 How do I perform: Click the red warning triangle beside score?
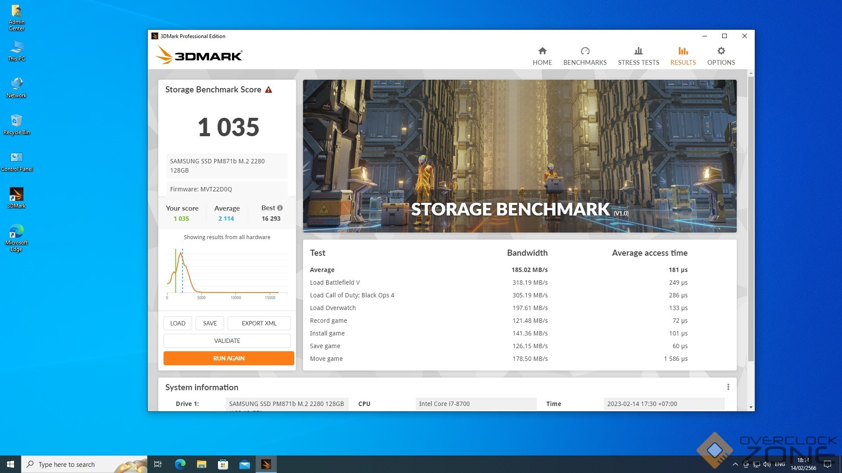(x=268, y=90)
